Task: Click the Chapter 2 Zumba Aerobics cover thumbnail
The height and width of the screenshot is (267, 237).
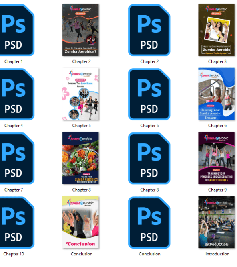Action: click(80, 30)
